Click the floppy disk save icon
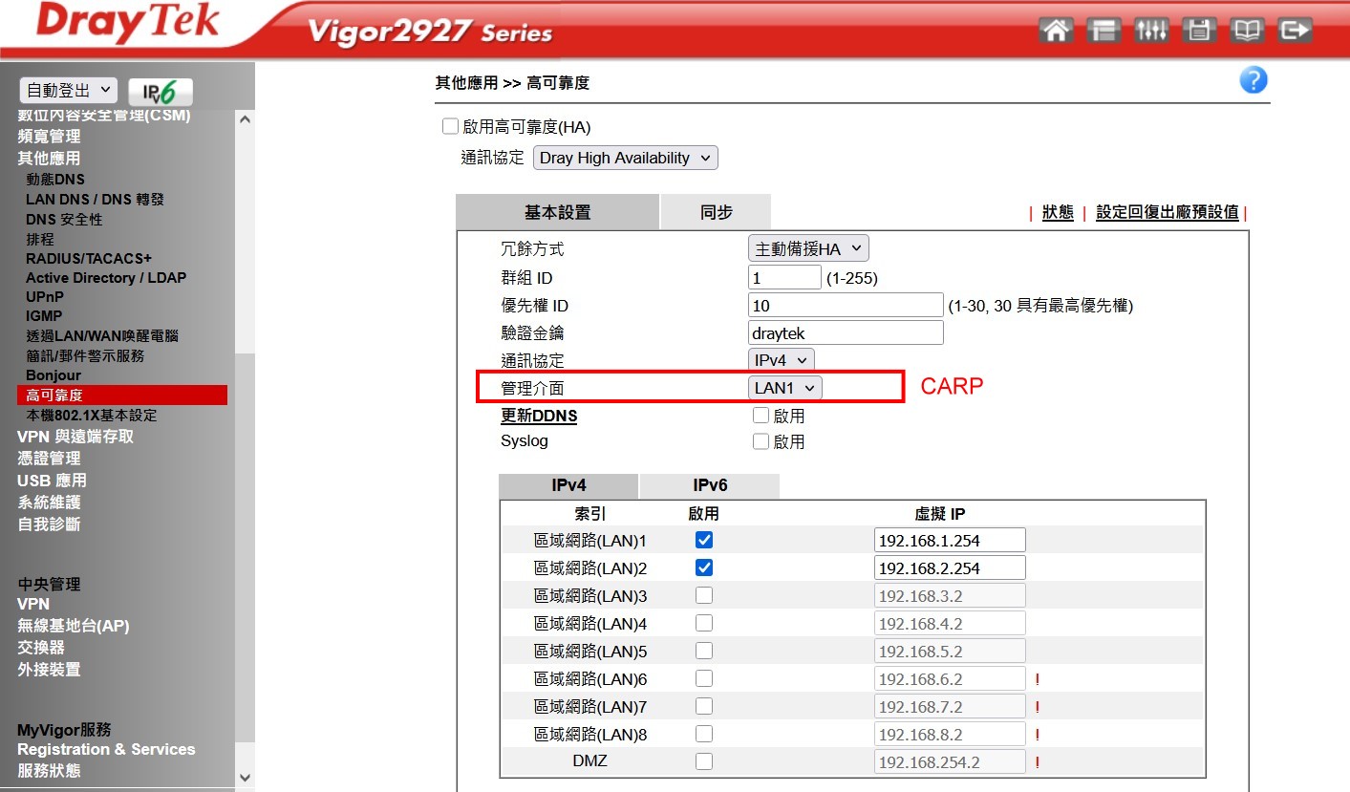The image size is (1350, 792). pyautogui.click(x=1198, y=31)
